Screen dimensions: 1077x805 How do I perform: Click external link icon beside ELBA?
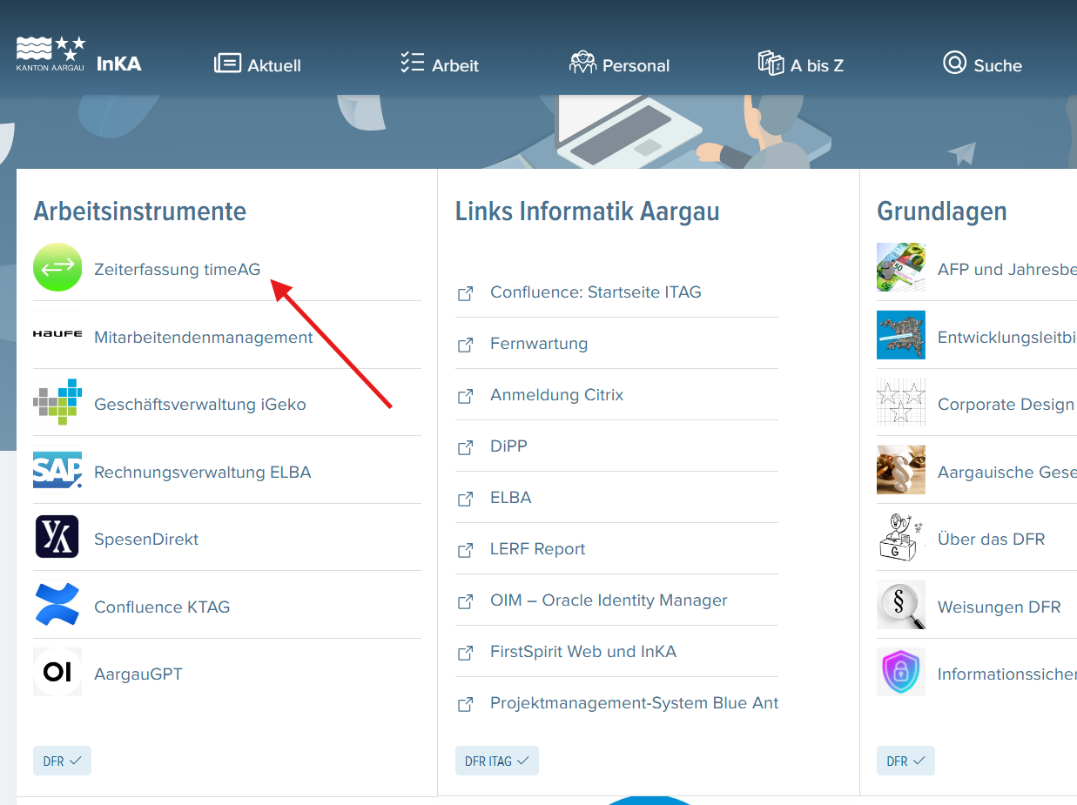click(466, 499)
